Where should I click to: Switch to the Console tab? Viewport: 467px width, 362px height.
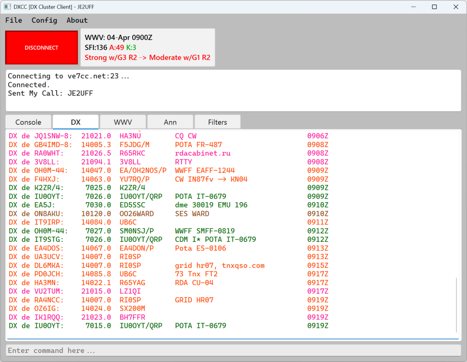tap(28, 122)
